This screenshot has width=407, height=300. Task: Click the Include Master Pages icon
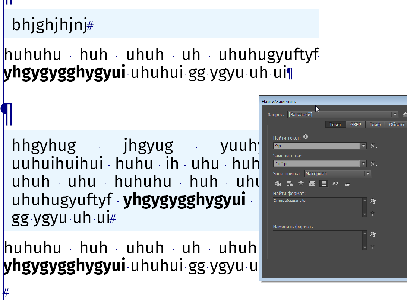[312, 183]
